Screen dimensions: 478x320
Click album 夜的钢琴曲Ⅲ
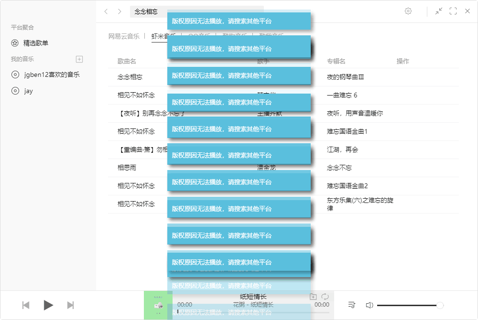346,77
